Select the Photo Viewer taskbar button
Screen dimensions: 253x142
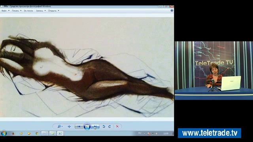[60, 133]
